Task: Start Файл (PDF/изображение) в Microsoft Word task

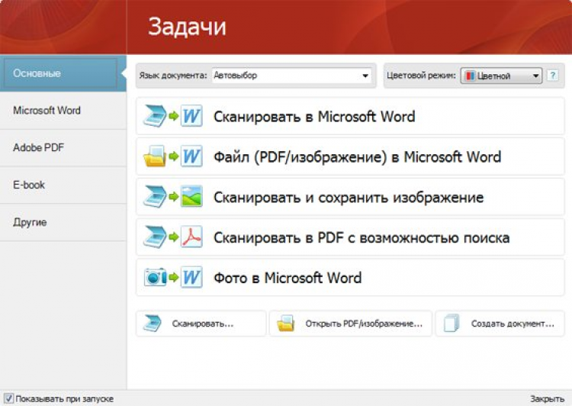Action: [350, 156]
